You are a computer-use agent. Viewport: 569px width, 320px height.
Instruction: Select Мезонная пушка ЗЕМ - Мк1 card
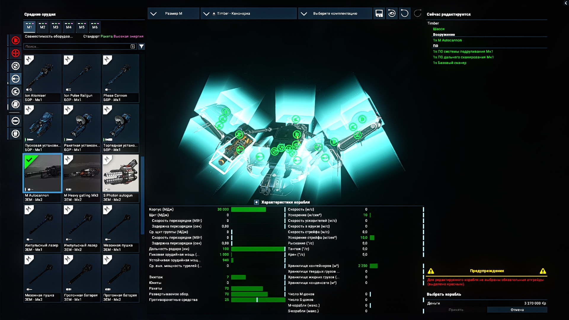(121, 228)
